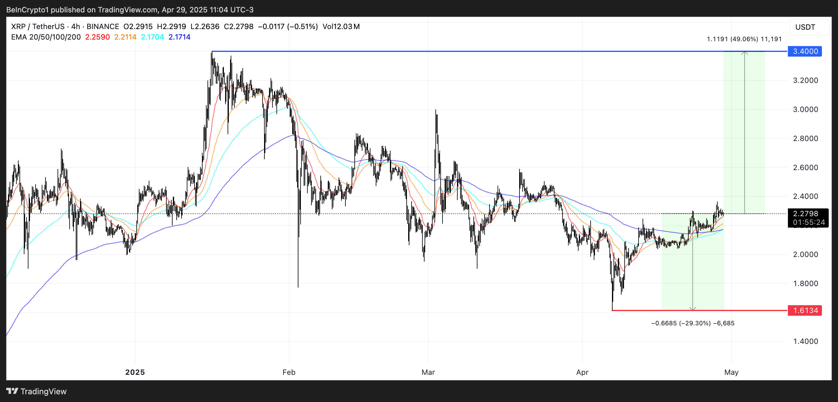Click May on the time axis
Image resolution: width=838 pixels, height=402 pixels.
click(x=732, y=372)
